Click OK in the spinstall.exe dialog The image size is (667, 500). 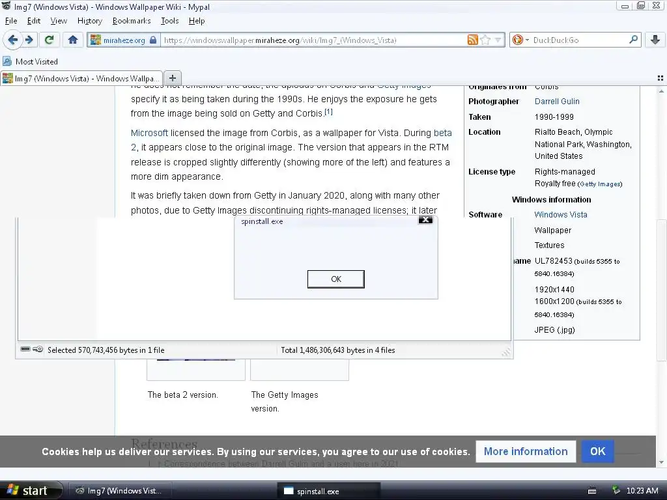point(336,279)
